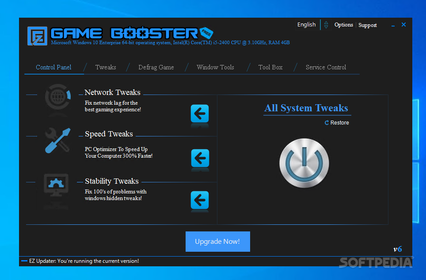The image size is (426, 280).
Task: Switch to the Tweaks tab
Action: click(x=106, y=67)
